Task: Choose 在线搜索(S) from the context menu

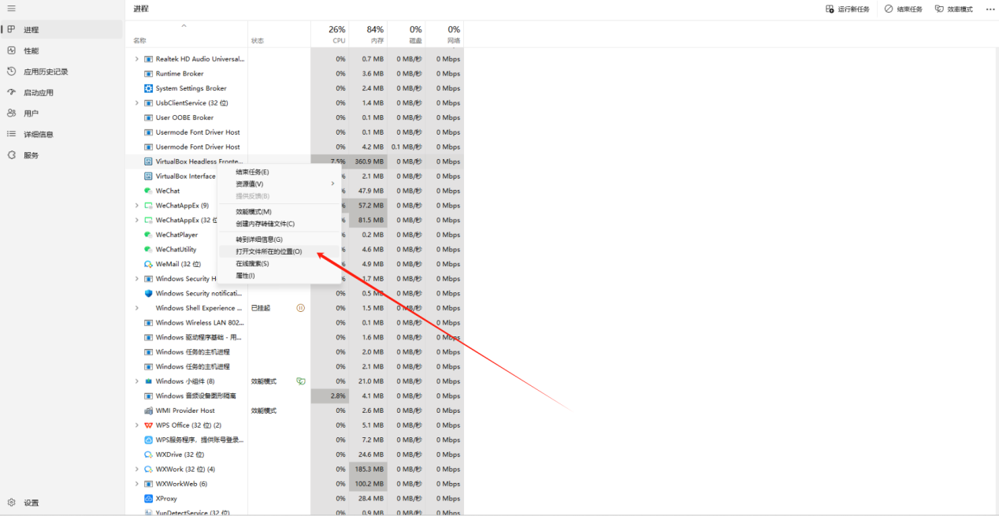Action: pos(279,264)
